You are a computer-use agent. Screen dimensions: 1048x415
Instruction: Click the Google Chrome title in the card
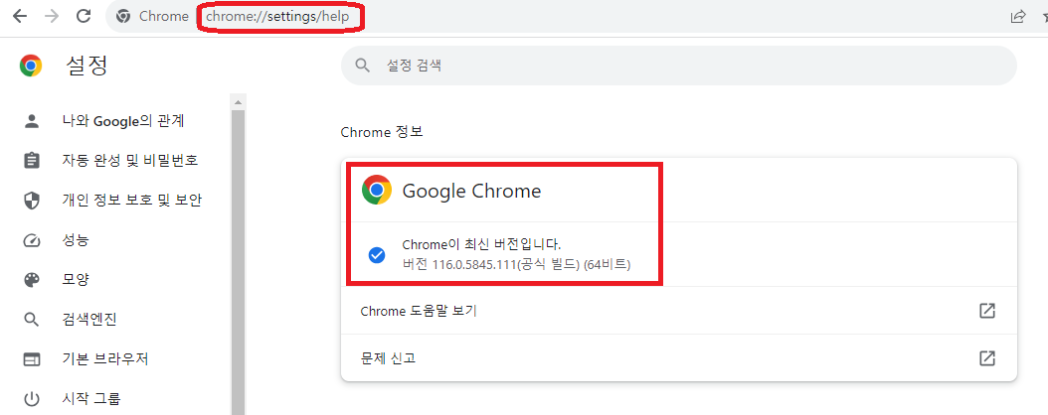pos(471,191)
